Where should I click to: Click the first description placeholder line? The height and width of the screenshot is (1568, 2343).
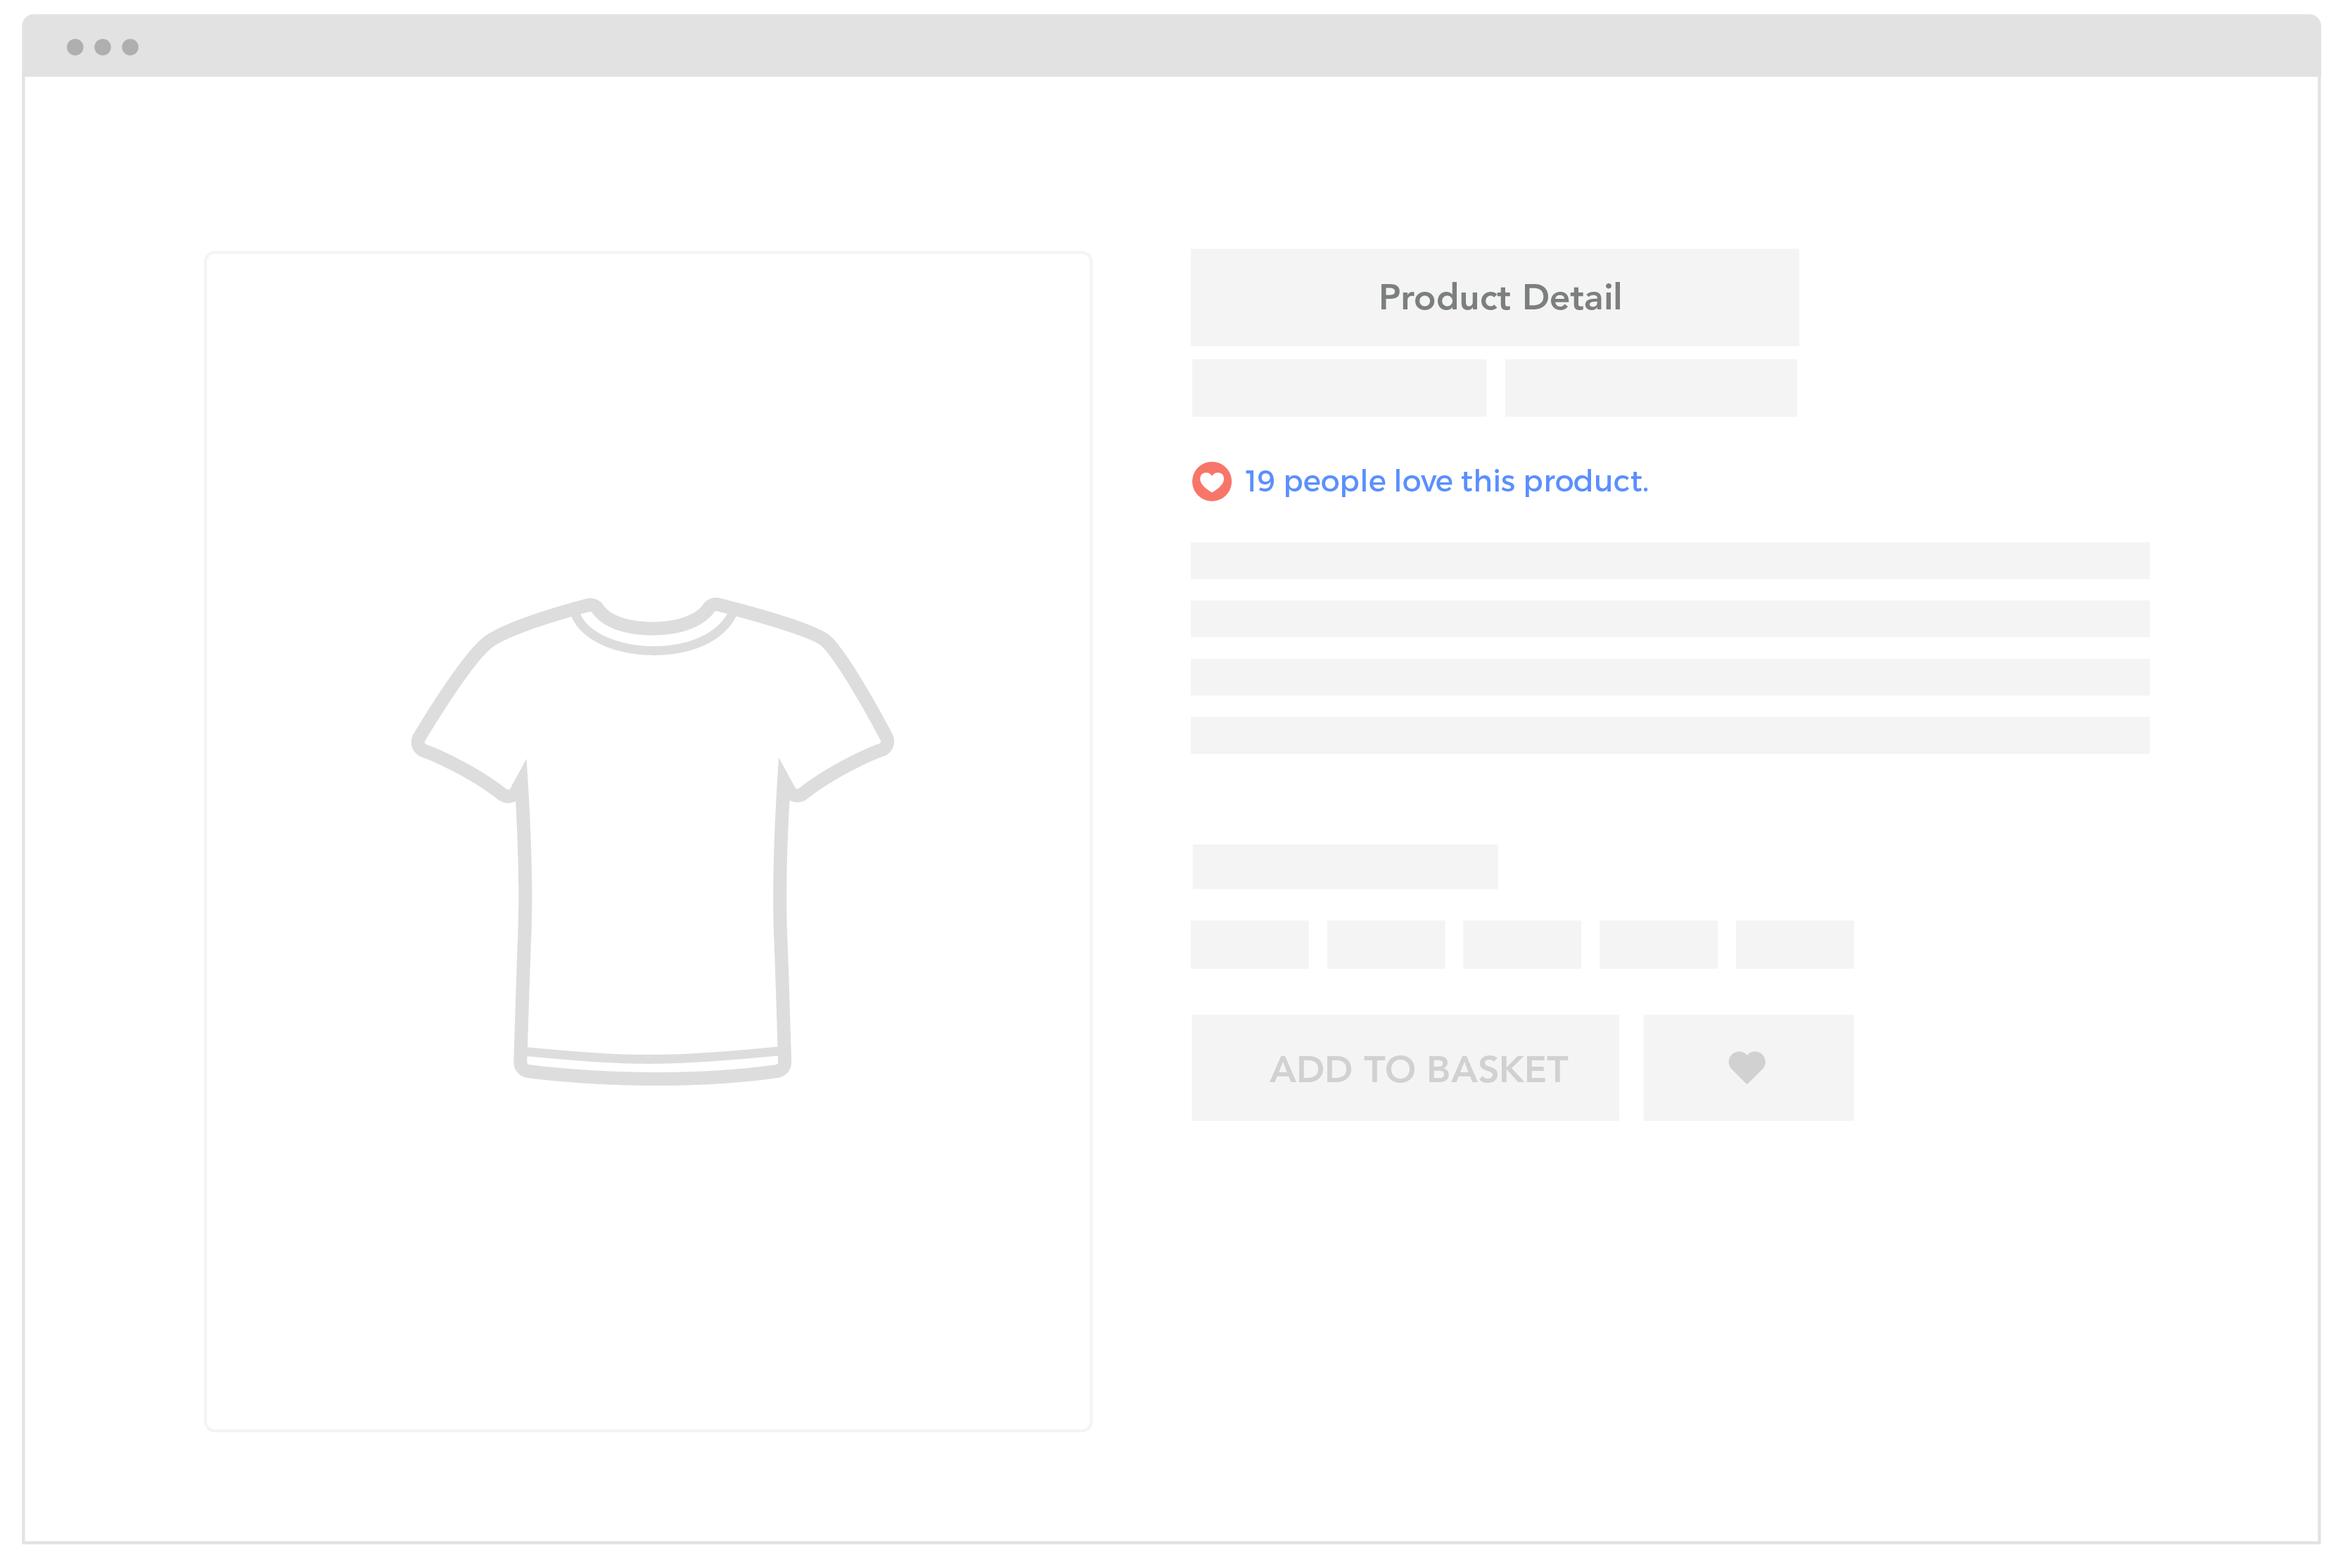tap(1670, 561)
